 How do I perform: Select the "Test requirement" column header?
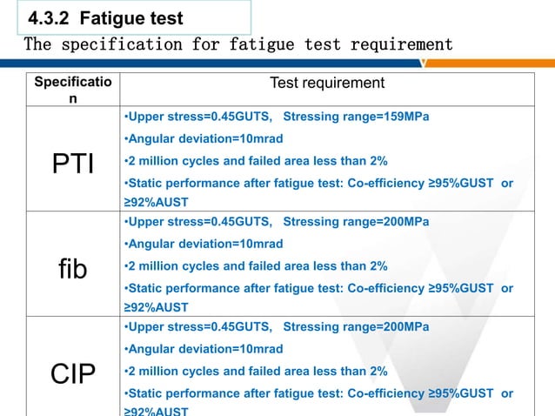pyautogui.click(x=326, y=84)
